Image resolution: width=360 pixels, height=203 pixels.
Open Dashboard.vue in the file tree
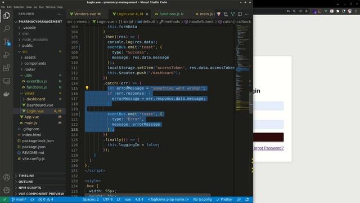coord(40,105)
